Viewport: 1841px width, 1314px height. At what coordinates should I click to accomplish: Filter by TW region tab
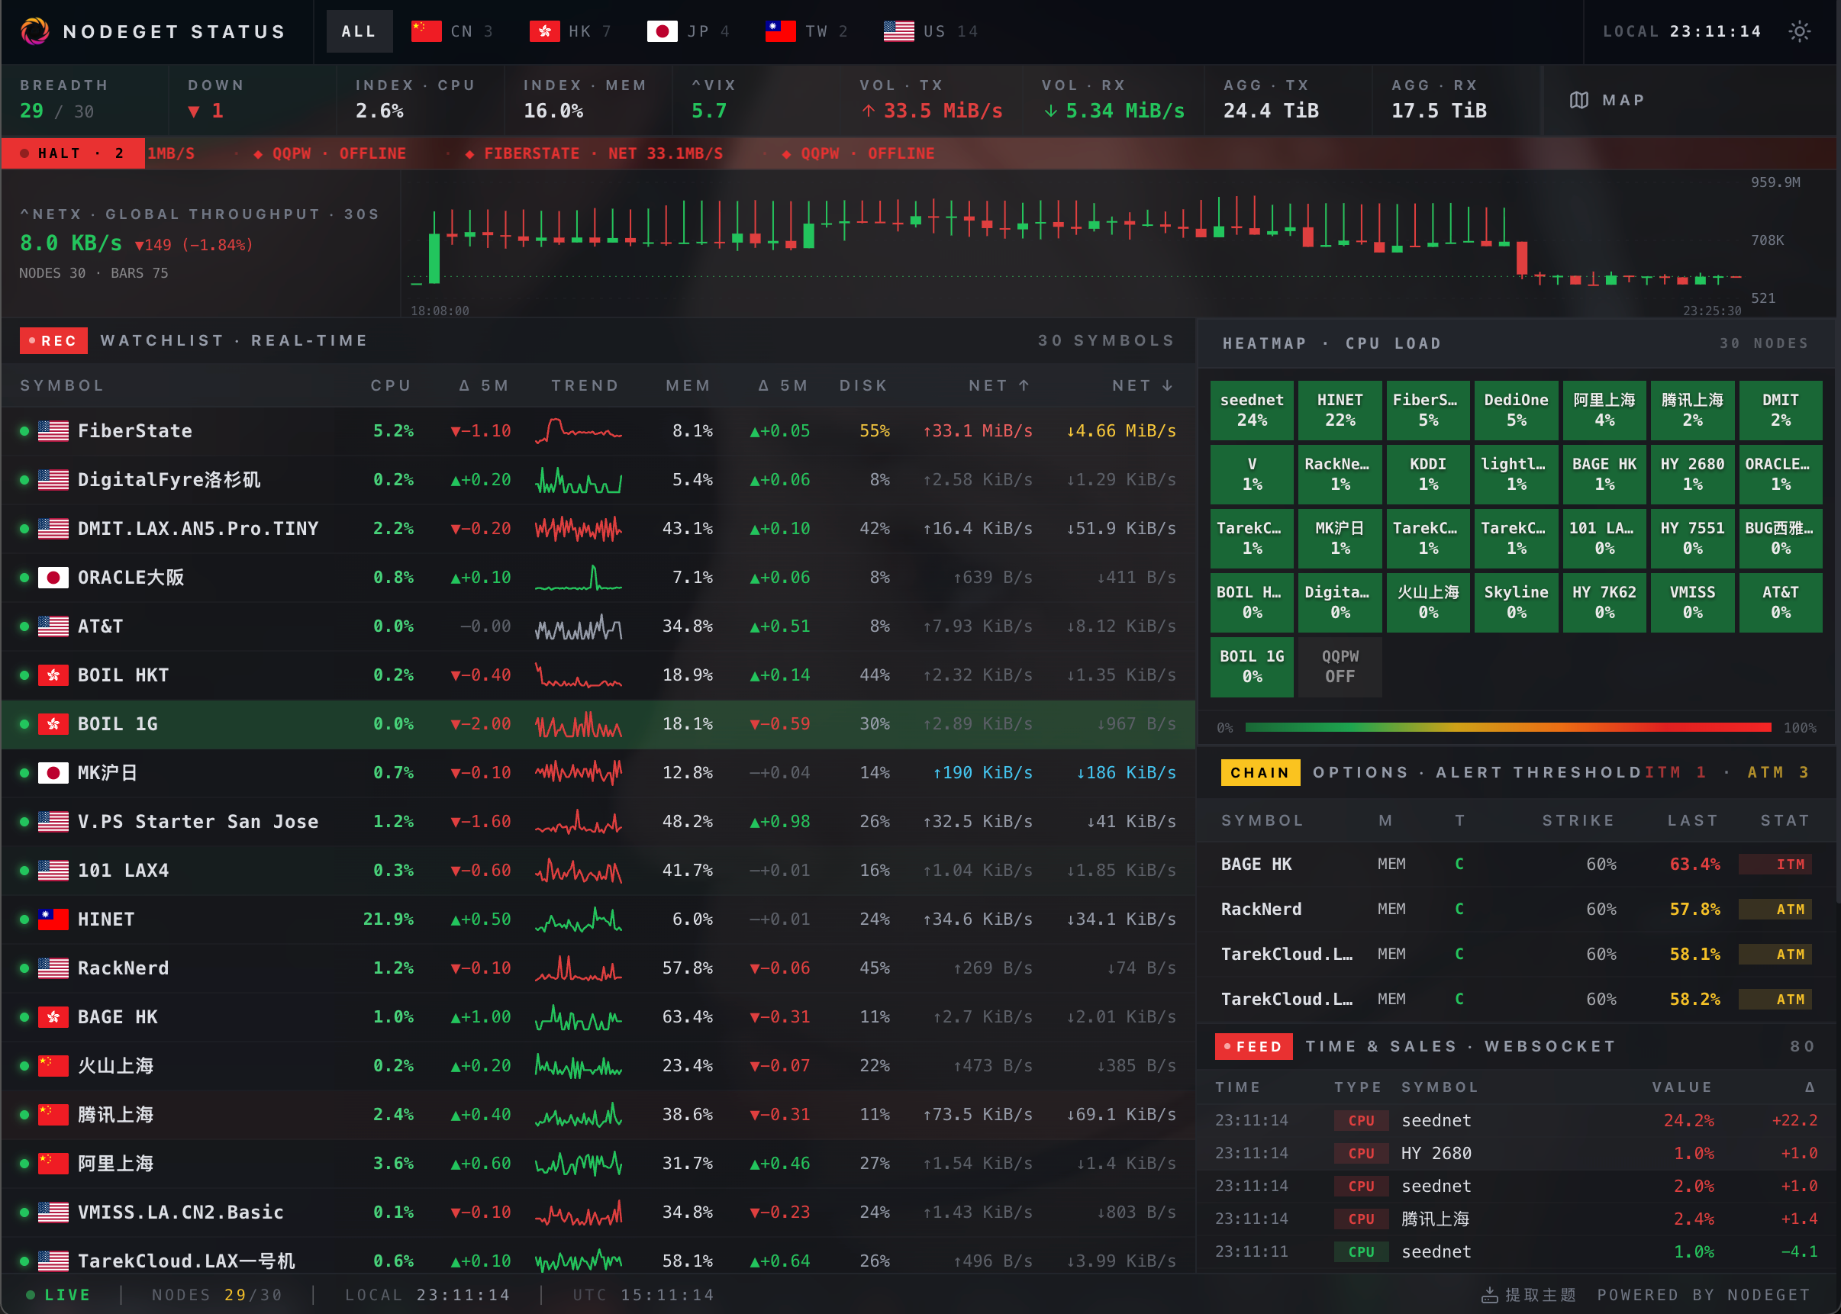tap(807, 31)
